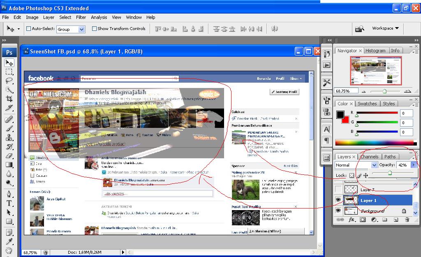This screenshot has width=421, height=257.
Task: Switch to the Histogram tab
Action: (375, 51)
